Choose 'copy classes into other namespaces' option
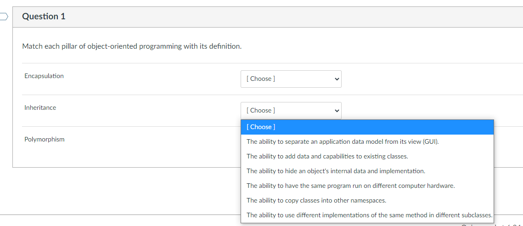This screenshot has height=226, width=523. point(316,200)
